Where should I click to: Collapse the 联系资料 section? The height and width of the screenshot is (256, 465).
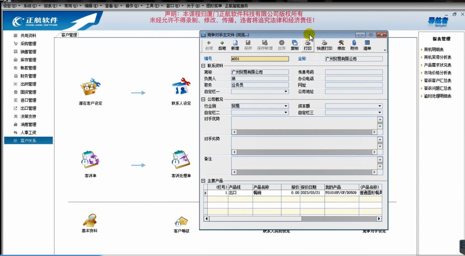(x=203, y=66)
